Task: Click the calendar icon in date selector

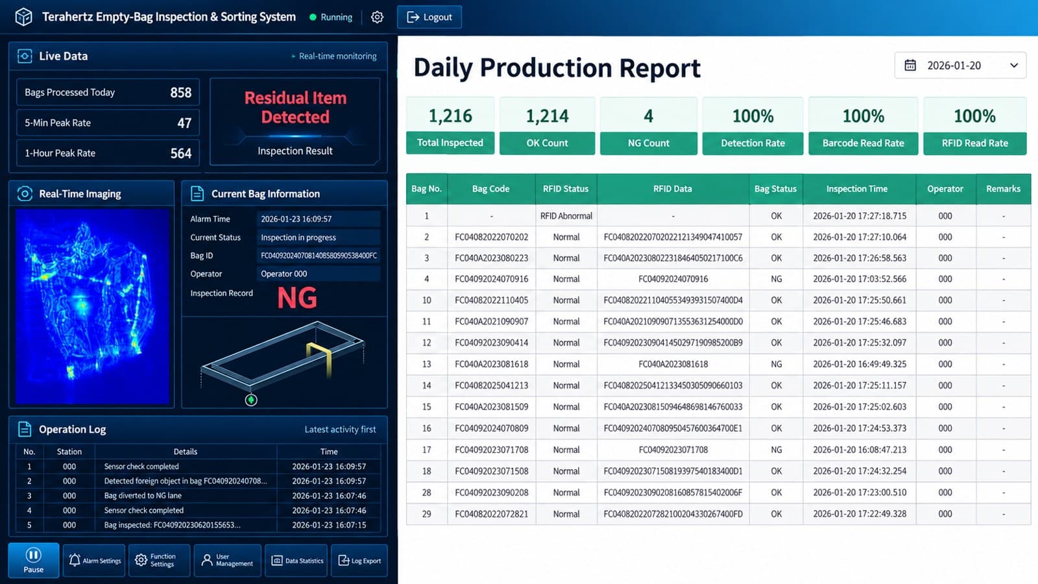Action: point(910,66)
